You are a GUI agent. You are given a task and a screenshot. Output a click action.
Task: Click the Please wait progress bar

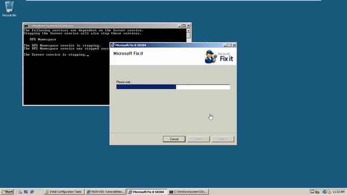click(173, 87)
